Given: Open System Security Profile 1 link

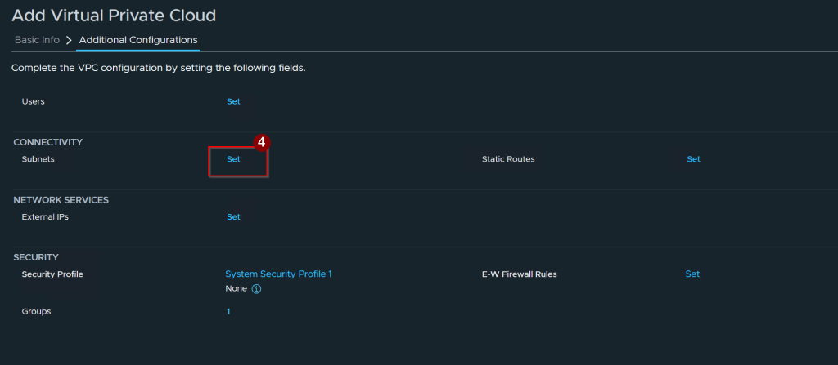Looking at the screenshot, I should 278,274.
